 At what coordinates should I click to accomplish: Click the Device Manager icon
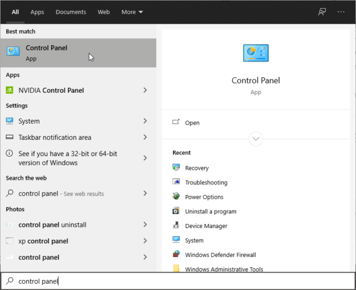coord(177,226)
